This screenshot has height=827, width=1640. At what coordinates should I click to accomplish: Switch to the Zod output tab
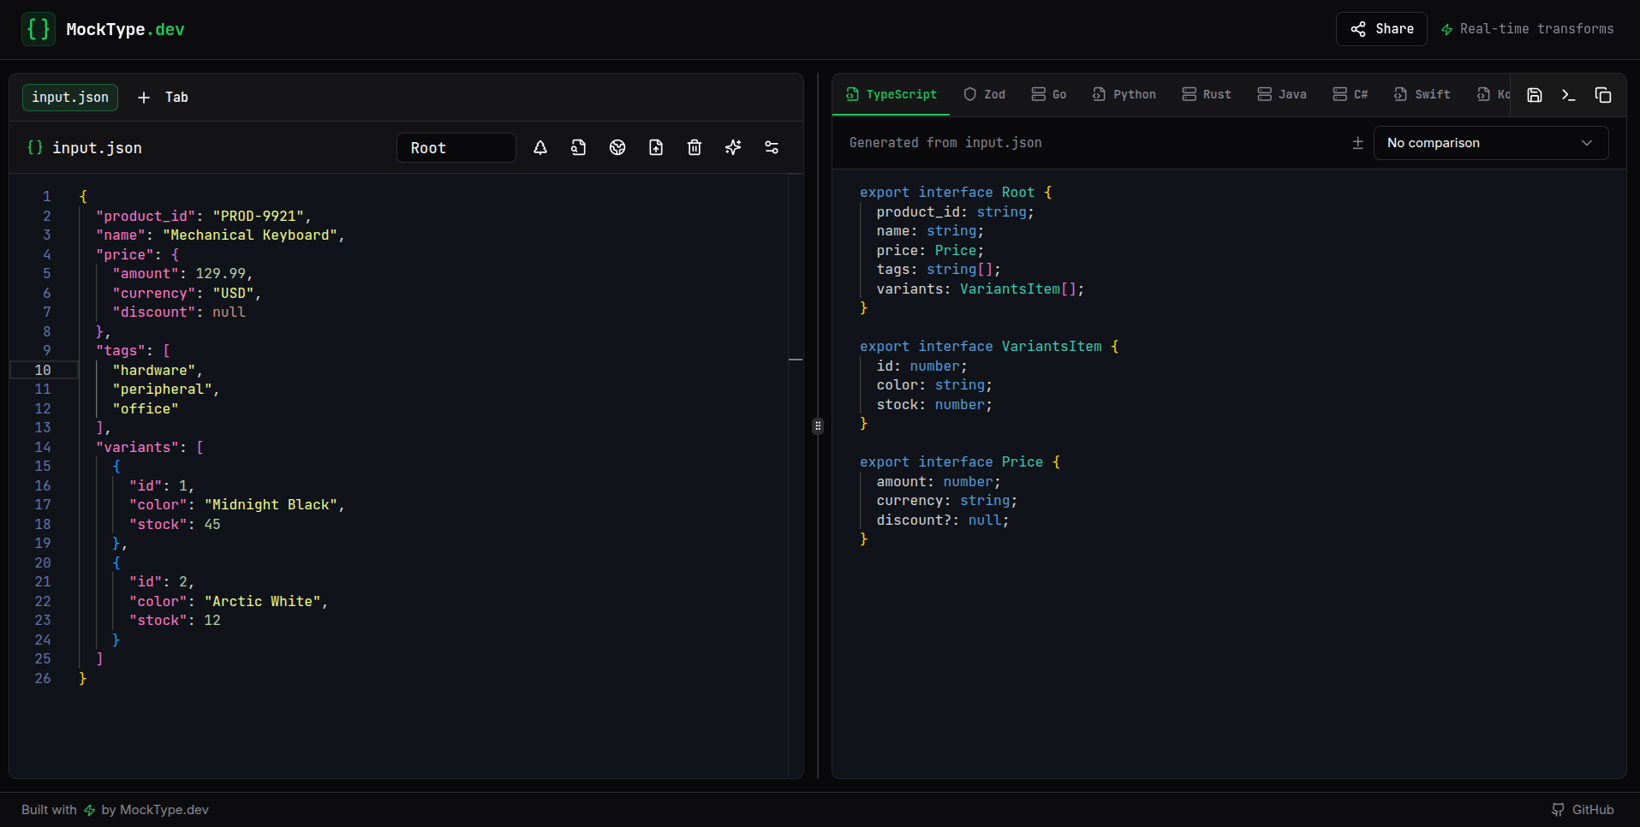click(x=984, y=94)
